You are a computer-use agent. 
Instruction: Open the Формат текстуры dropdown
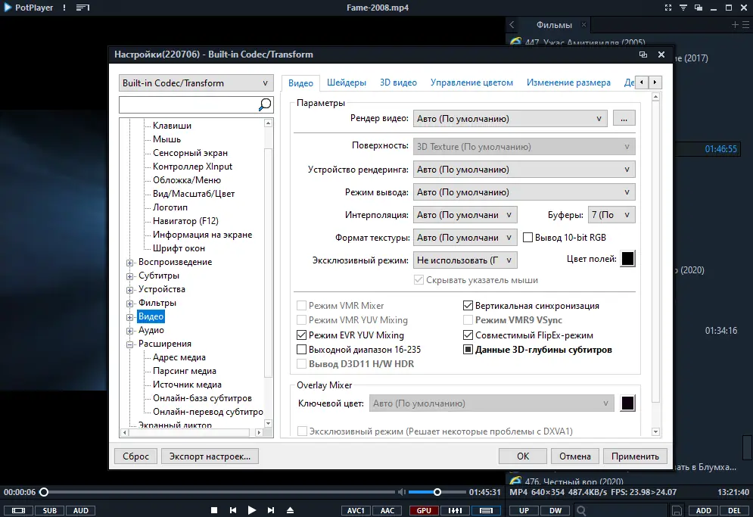(465, 238)
